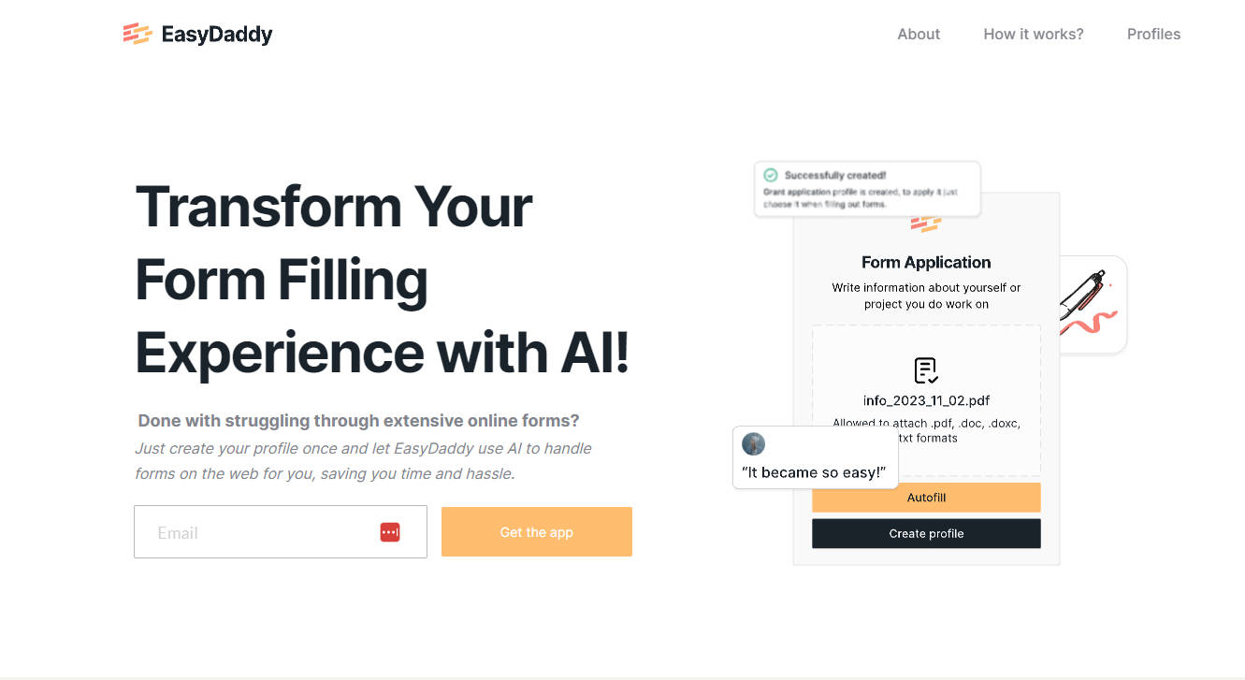
Task: Go to How it works? section
Action: (x=1033, y=34)
